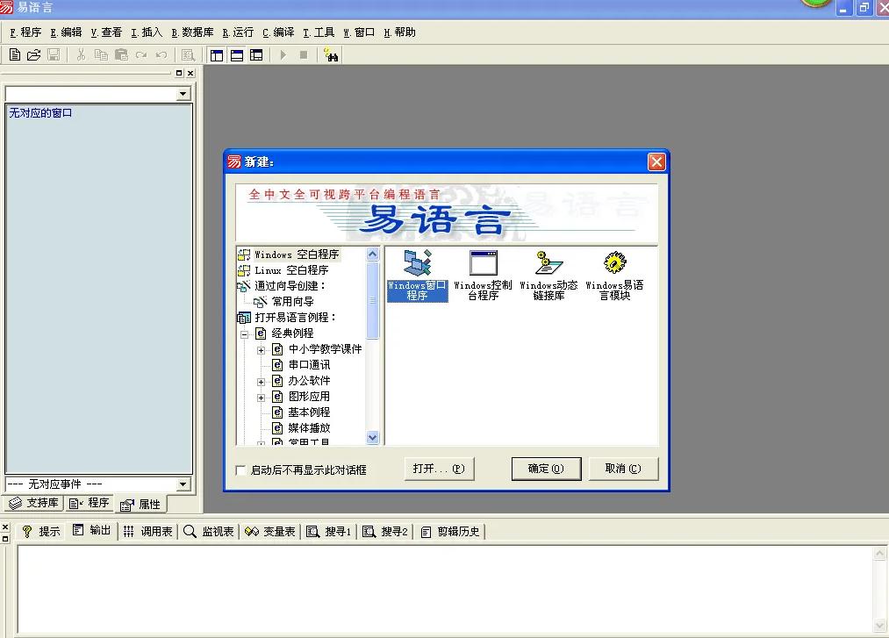Viewport: 889px width, 638px height.
Task: Click the New document icon on the toolbar
Action: (14, 54)
